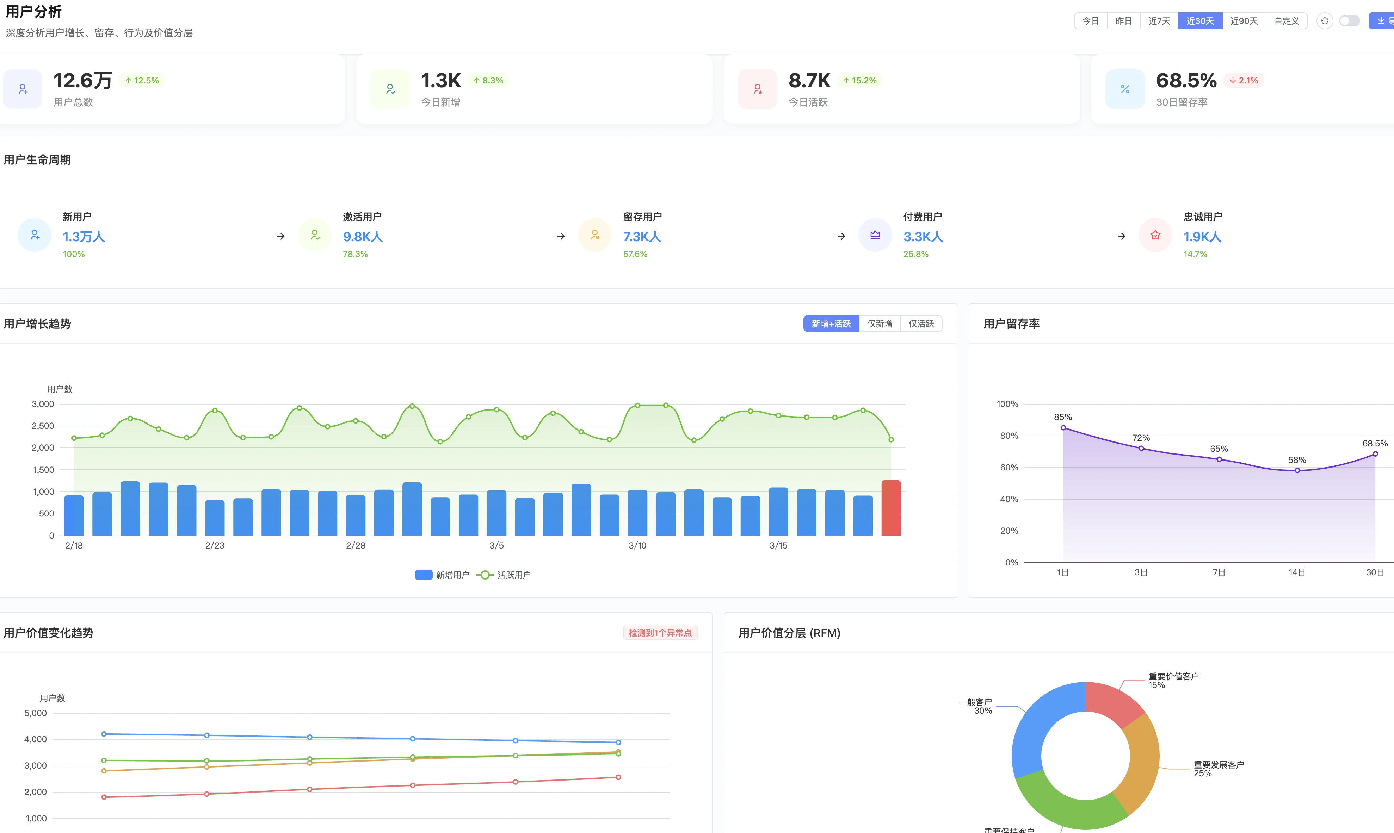
Task: Click the 用户总数 card icon
Action: point(23,89)
